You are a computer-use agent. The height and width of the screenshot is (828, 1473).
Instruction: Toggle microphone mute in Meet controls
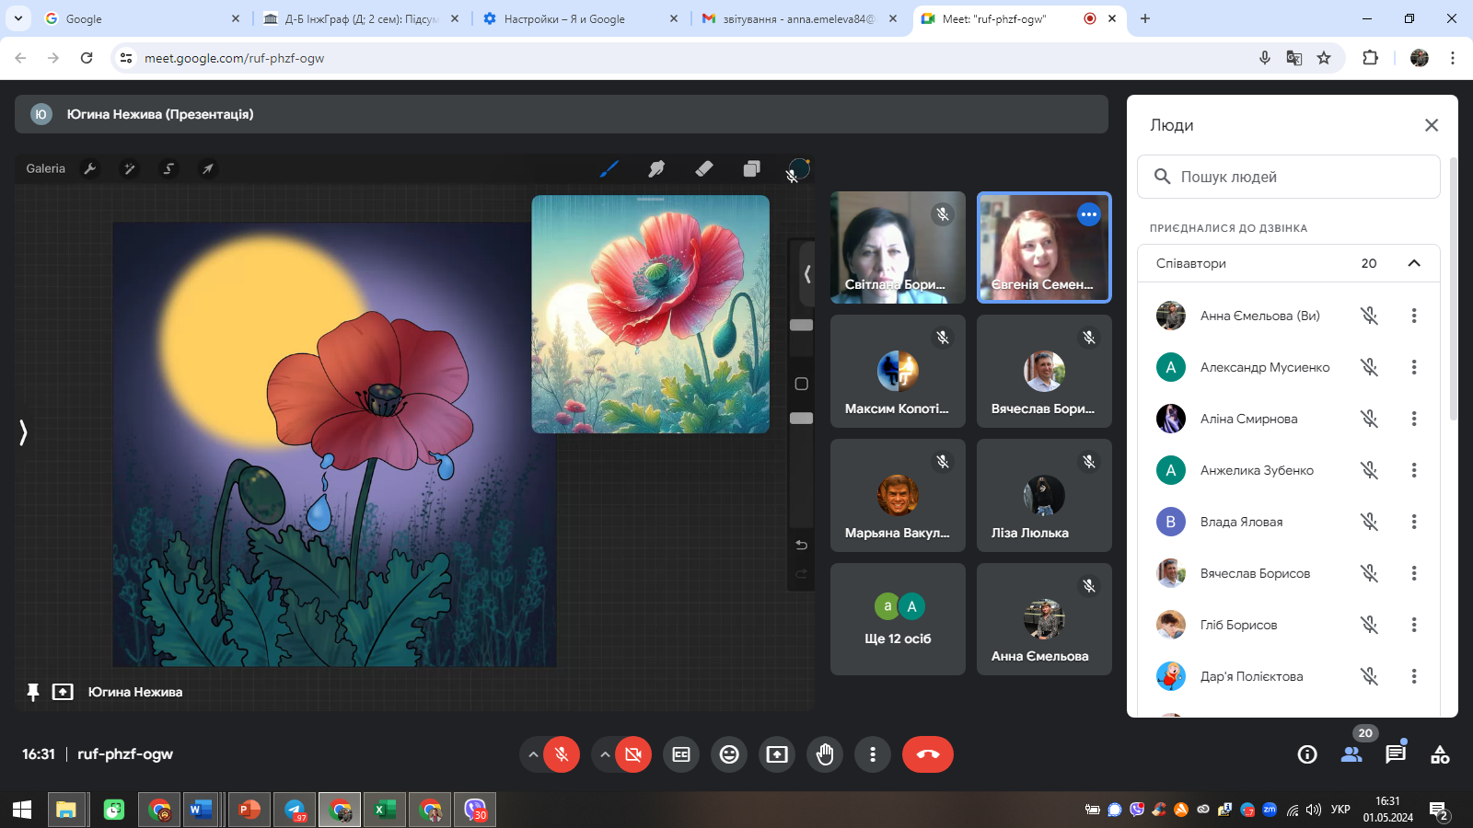click(562, 754)
